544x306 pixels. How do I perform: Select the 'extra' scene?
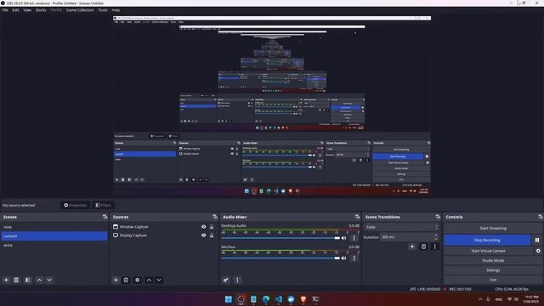click(x=54, y=246)
